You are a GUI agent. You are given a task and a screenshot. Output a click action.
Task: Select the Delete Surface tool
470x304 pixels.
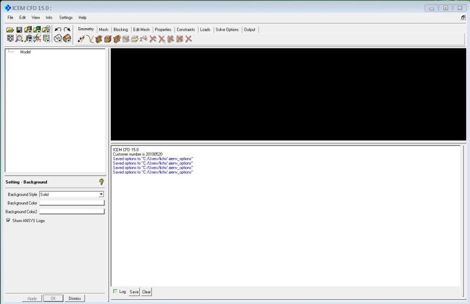tap(171, 39)
